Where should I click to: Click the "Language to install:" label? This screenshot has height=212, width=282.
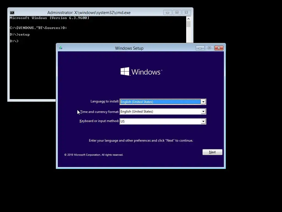[105, 101]
